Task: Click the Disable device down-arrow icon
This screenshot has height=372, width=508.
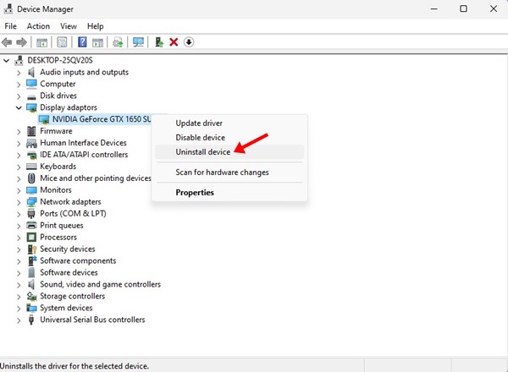Action: click(x=189, y=42)
